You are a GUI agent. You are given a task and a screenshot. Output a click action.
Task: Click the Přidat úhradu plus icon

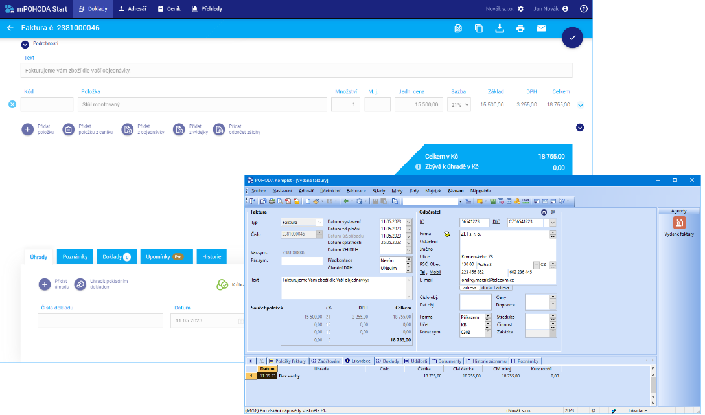45,284
